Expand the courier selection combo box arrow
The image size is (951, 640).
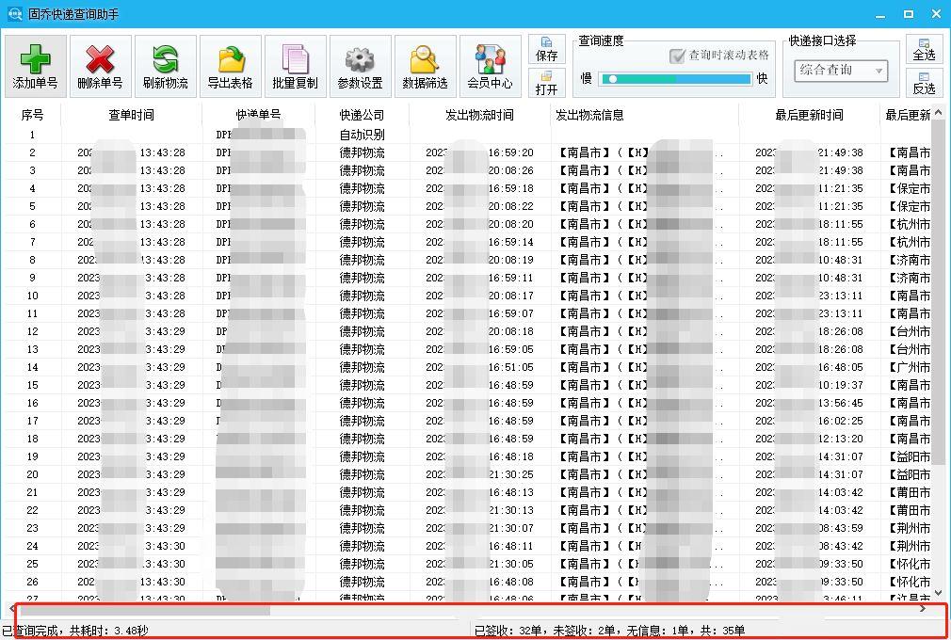[877, 72]
